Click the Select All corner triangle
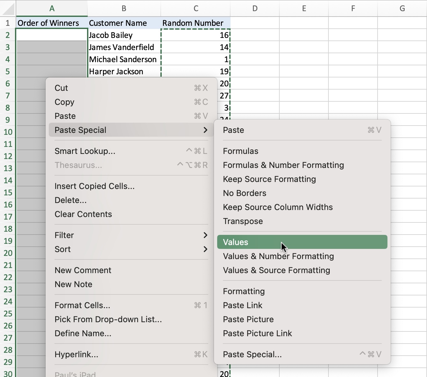Viewport: 427px width, 377px height. click(8, 9)
